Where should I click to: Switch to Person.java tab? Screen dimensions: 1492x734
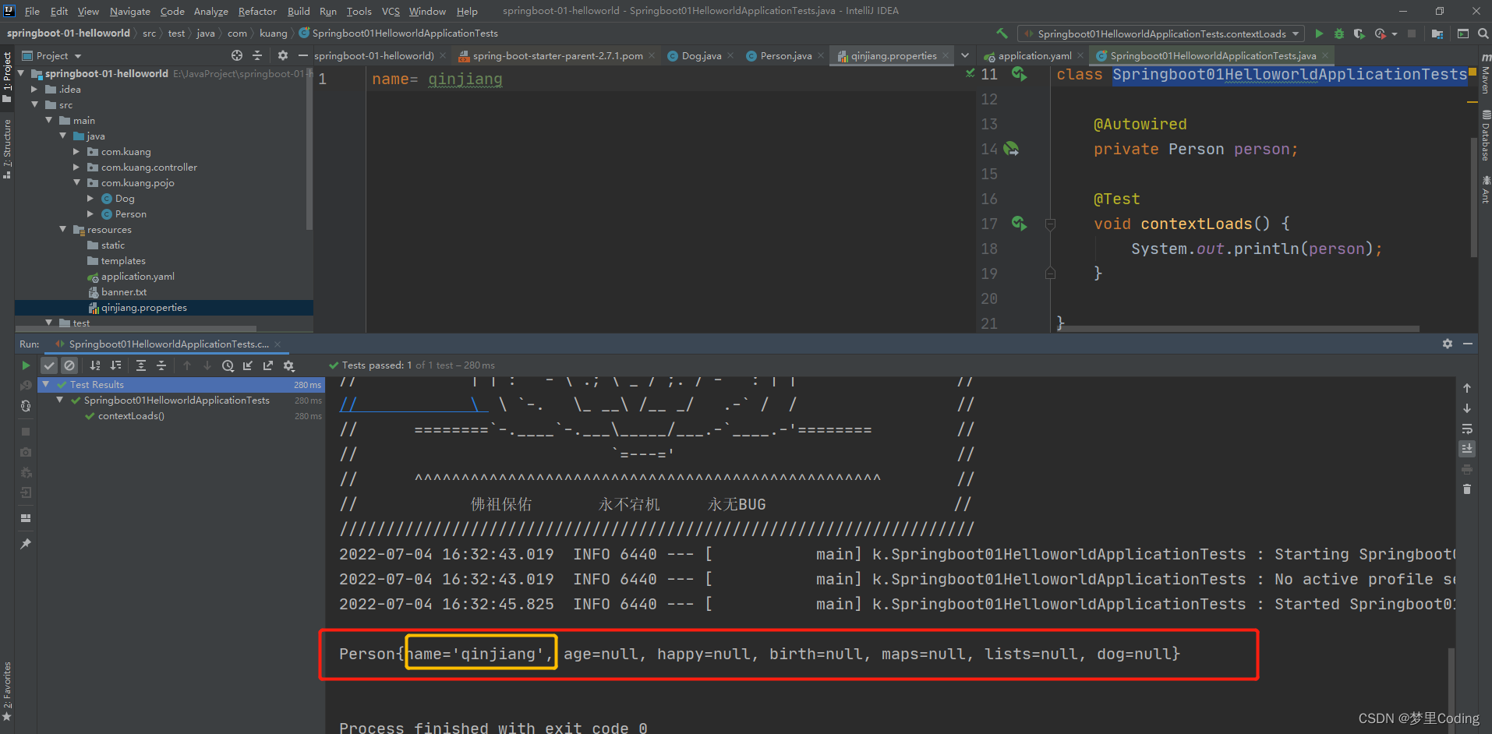[x=785, y=55]
